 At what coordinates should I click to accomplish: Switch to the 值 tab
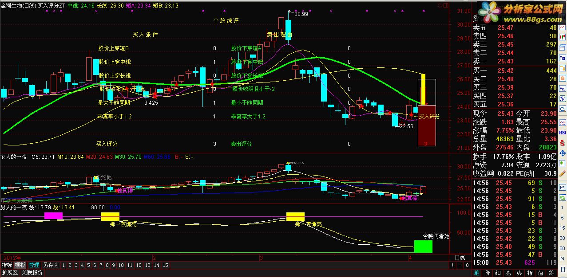[x=541, y=273]
